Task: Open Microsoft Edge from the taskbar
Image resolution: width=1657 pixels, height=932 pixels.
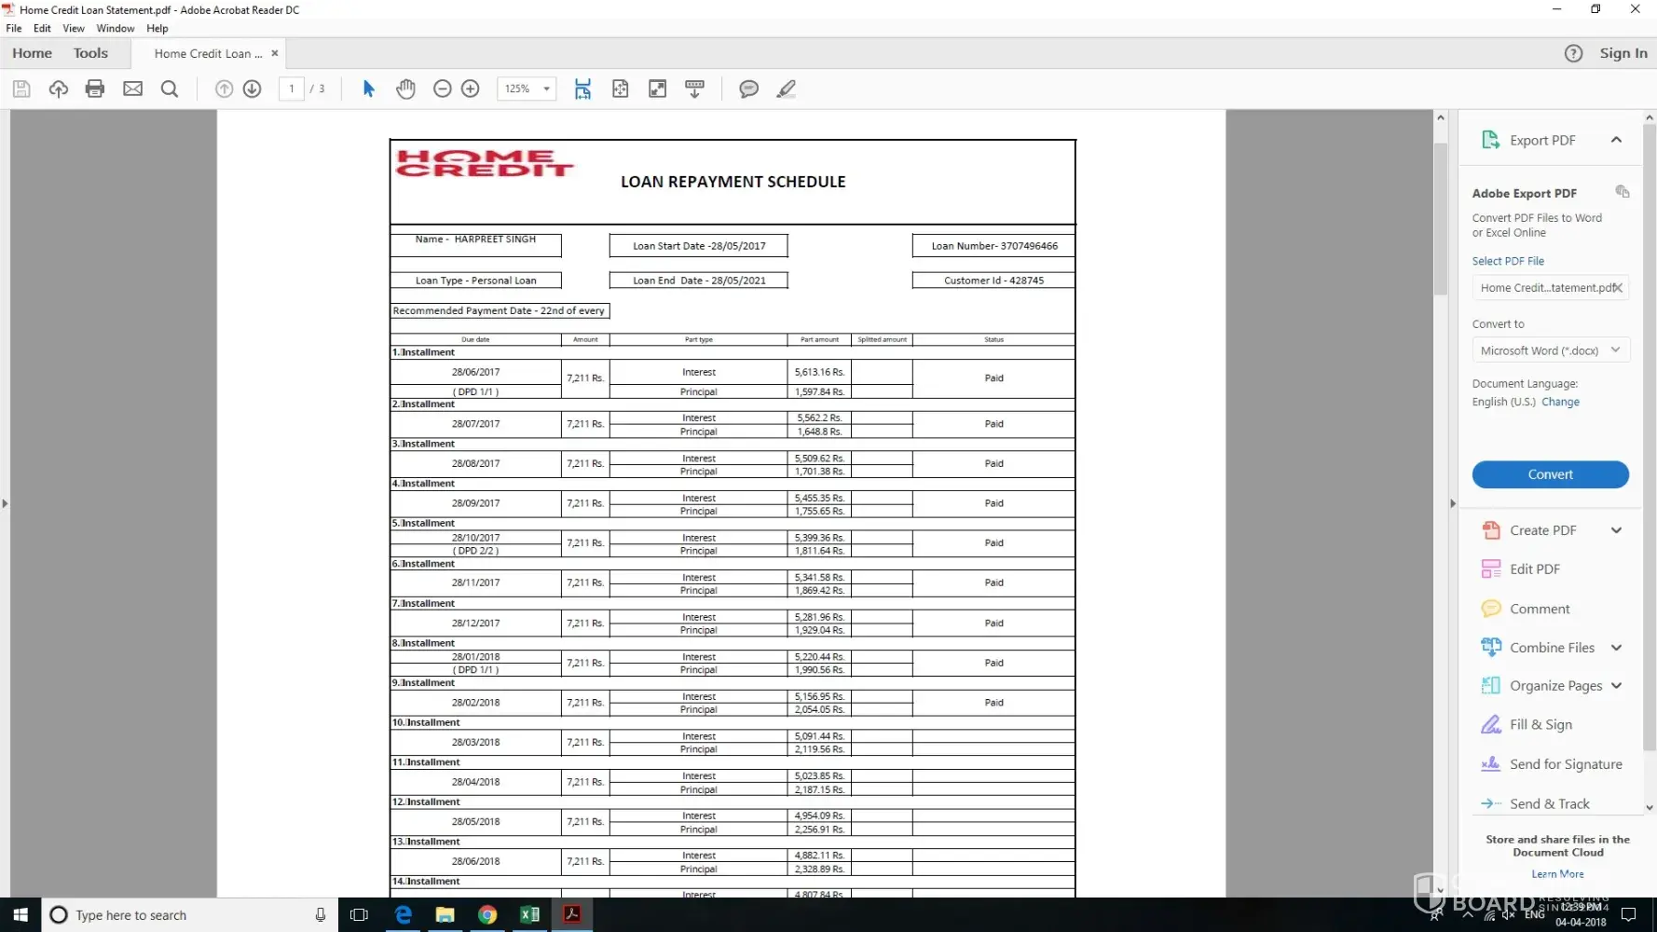Action: [403, 914]
